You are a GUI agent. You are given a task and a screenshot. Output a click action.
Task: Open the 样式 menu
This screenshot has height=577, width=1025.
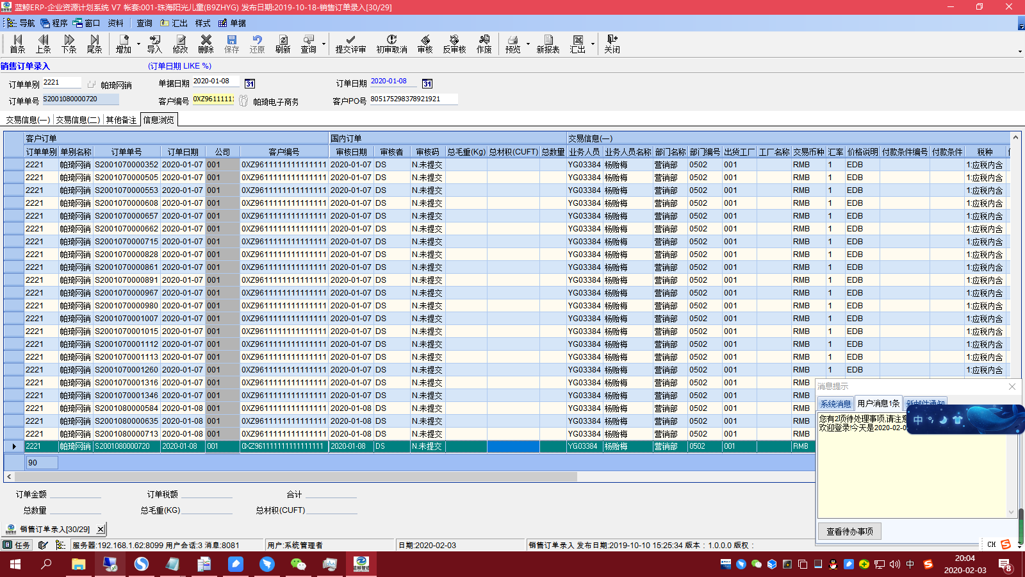[202, 23]
